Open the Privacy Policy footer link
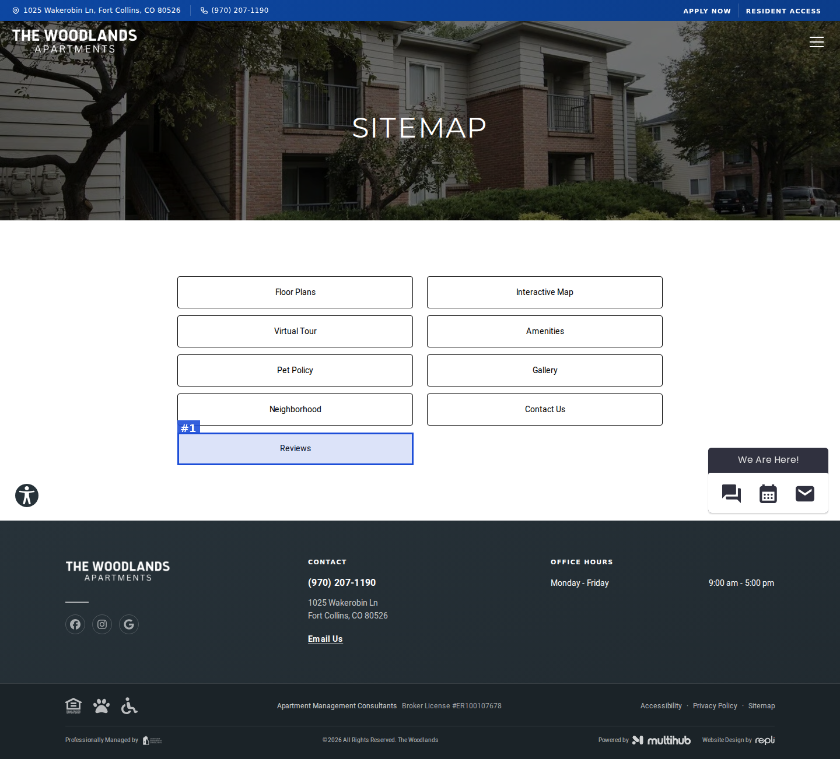 click(x=715, y=706)
